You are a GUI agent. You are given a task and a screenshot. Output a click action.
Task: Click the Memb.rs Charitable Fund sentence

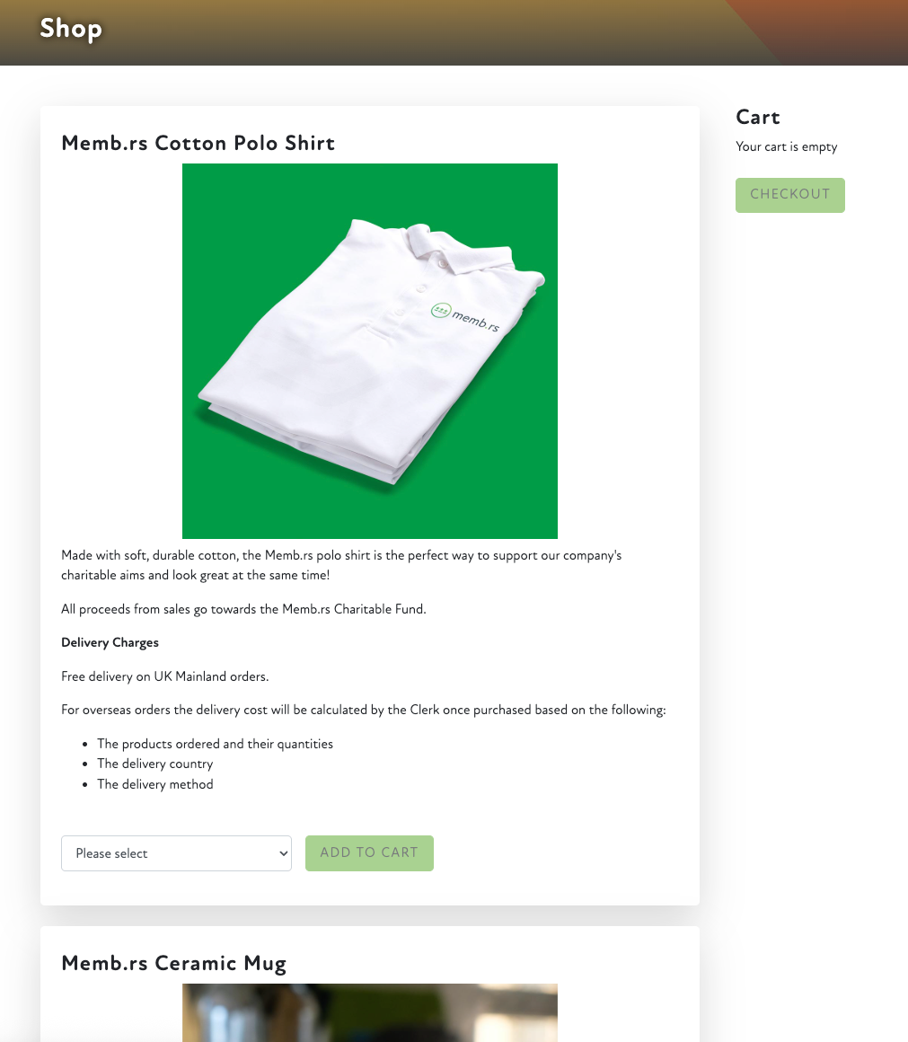click(x=243, y=609)
